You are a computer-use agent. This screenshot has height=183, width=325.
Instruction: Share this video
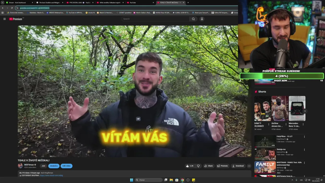[208, 166]
